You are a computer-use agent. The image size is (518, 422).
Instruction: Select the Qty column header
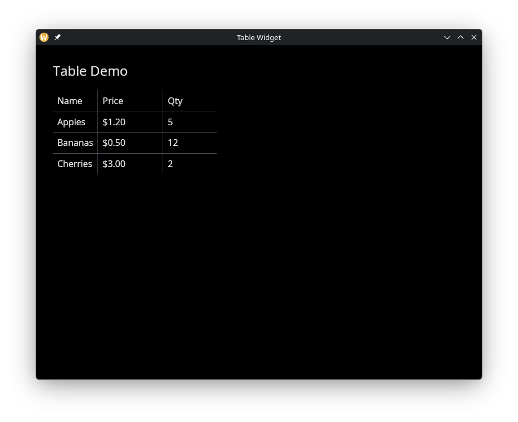click(x=175, y=101)
